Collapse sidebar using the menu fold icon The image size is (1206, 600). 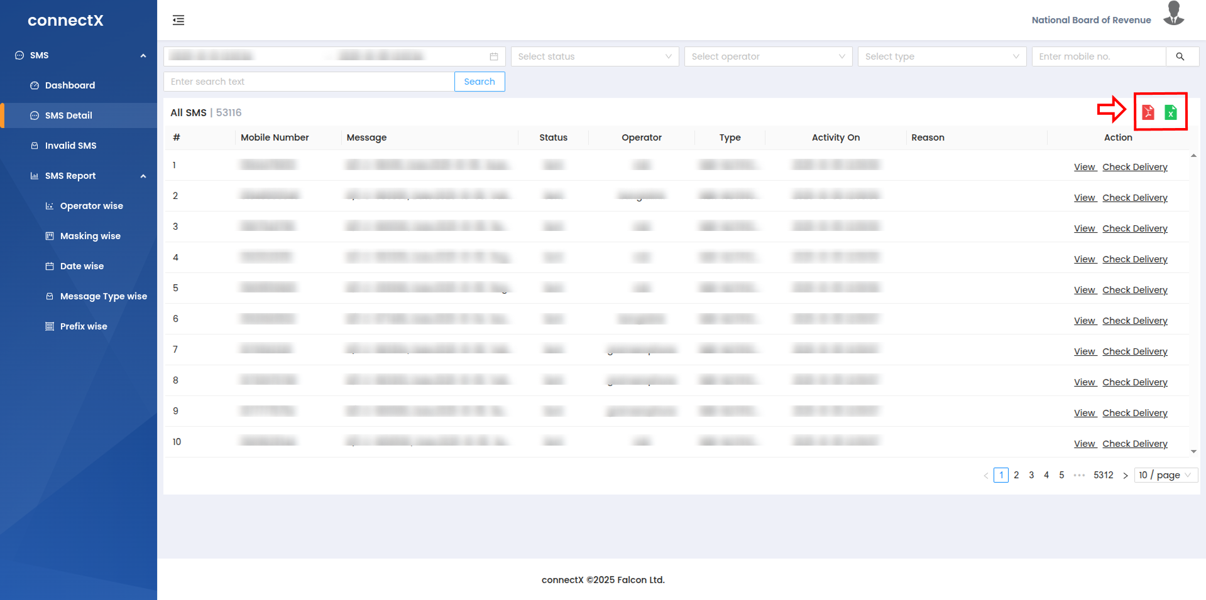178,20
